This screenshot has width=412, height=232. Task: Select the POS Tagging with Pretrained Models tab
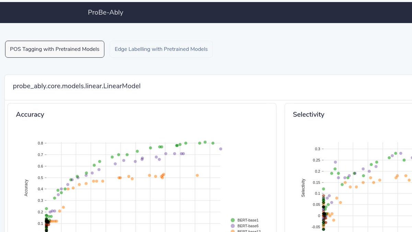click(54, 49)
